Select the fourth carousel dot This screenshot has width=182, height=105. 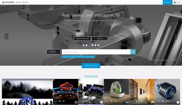(x=93, y=45)
